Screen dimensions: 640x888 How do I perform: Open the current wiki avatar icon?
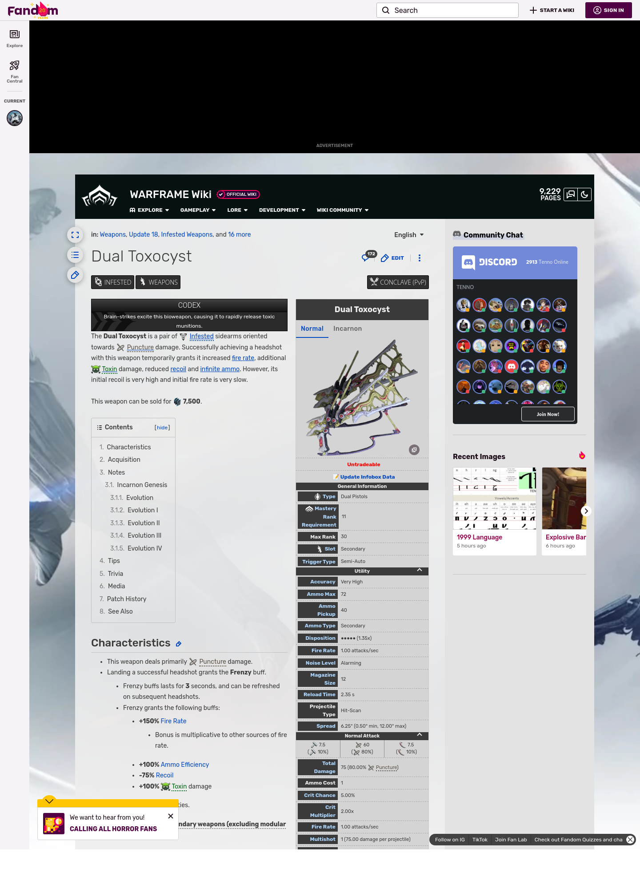15,118
